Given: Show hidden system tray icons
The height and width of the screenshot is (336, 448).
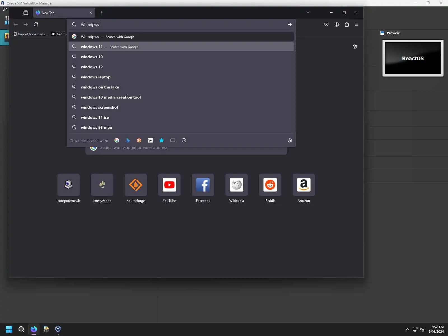Looking at the screenshot, I should [407, 329].
